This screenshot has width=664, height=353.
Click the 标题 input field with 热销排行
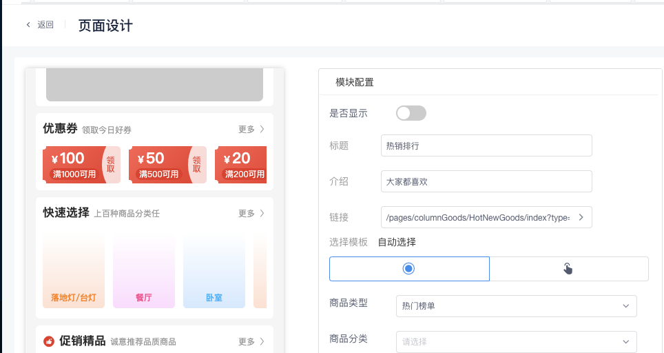pos(486,145)
